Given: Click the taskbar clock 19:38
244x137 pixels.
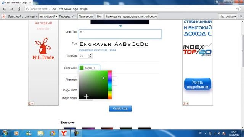Looking at the screenshot, I should tap(234, 133).
